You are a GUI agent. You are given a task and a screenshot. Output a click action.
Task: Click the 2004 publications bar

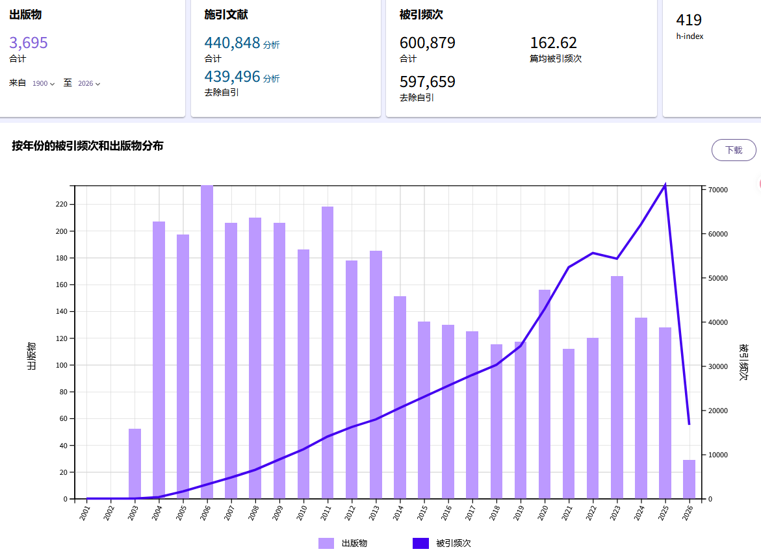tap(159, 361)
